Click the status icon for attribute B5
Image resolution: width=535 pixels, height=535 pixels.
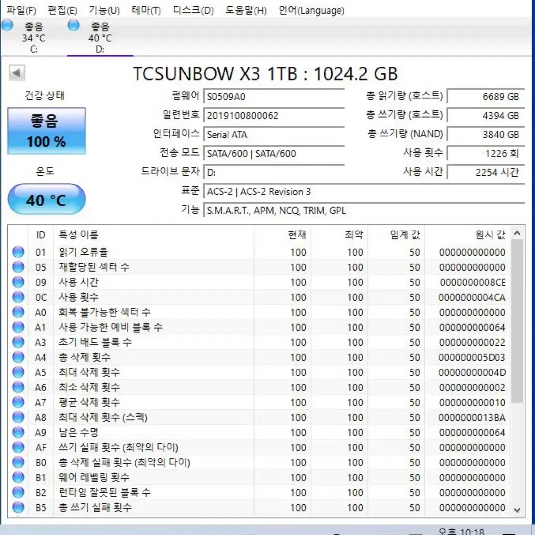(x=18, y=508)
